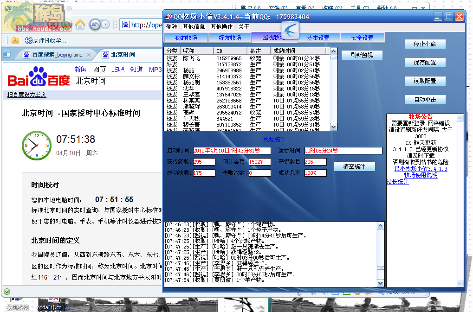The image size is (473, 312).
Task: Open the 贴吧 link on Baidu
Action: point(117,70)
